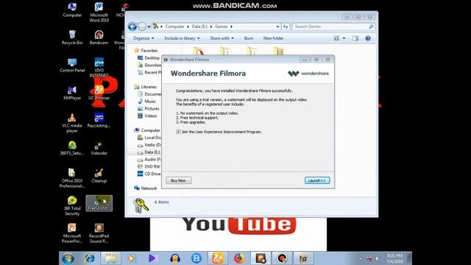Select the Microsoft PowerPoint desktop icon

tap(72, 233)
